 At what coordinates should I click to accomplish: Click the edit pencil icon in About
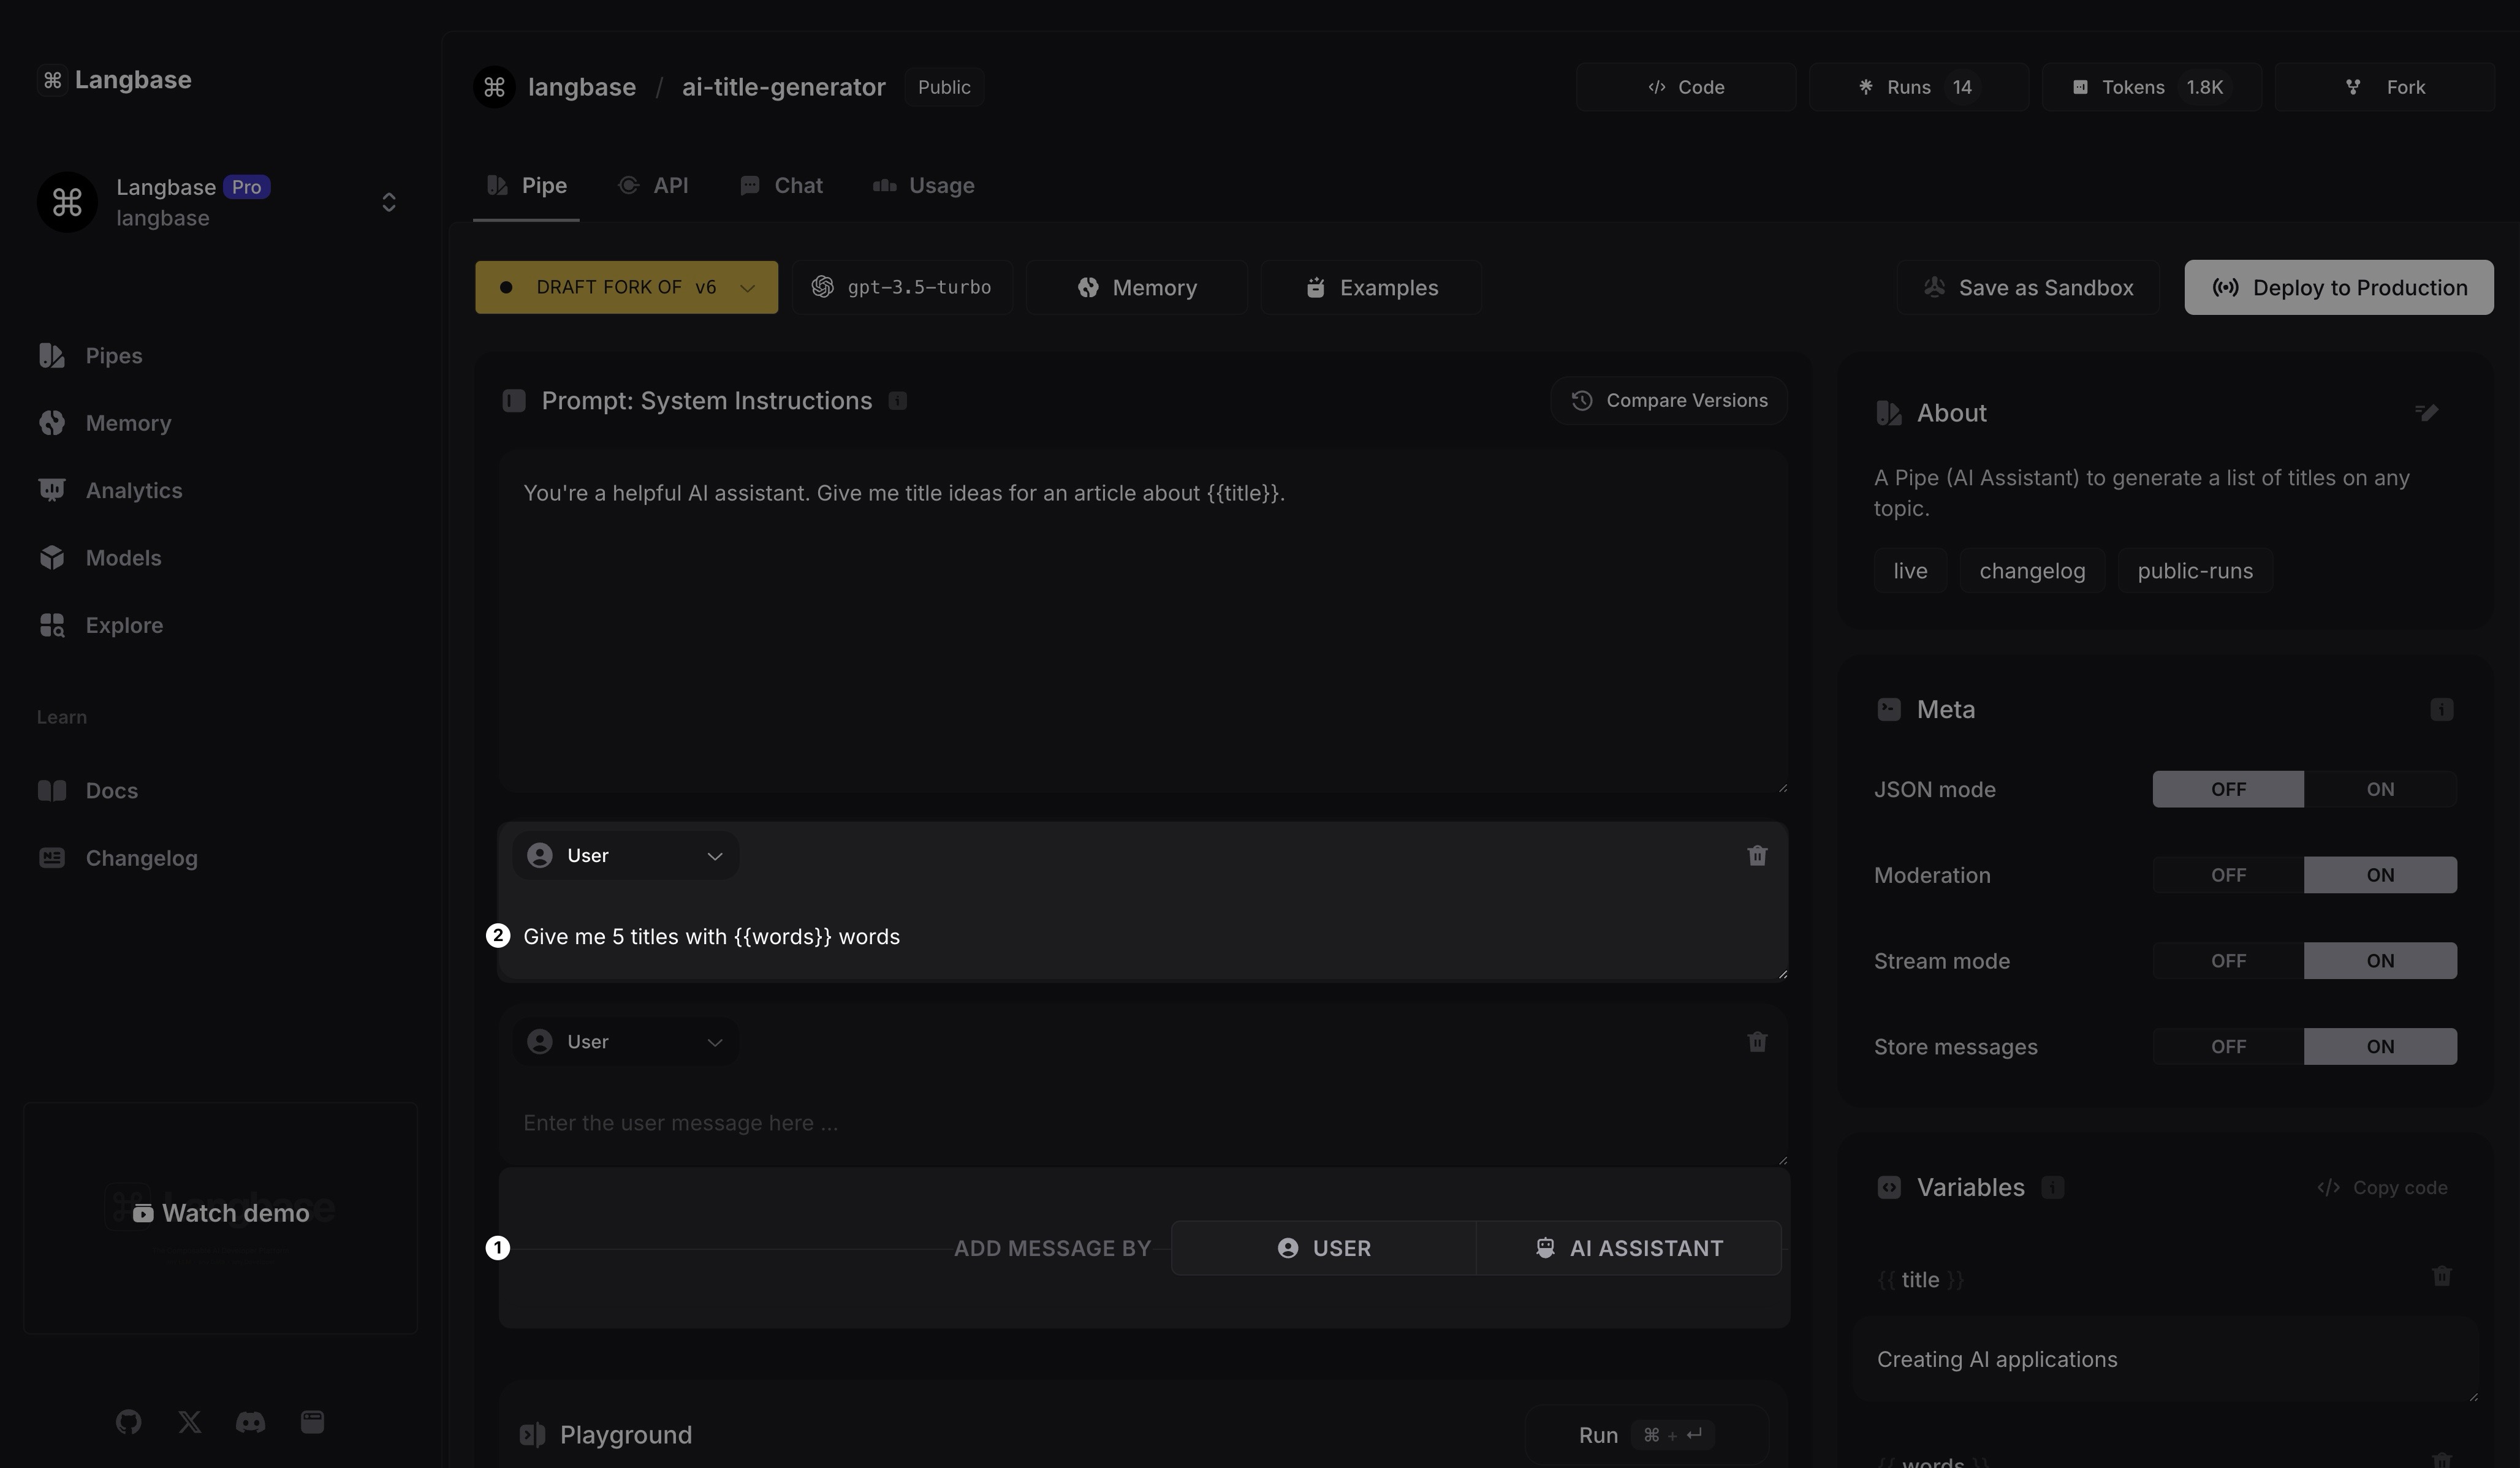click(2426, 413)
